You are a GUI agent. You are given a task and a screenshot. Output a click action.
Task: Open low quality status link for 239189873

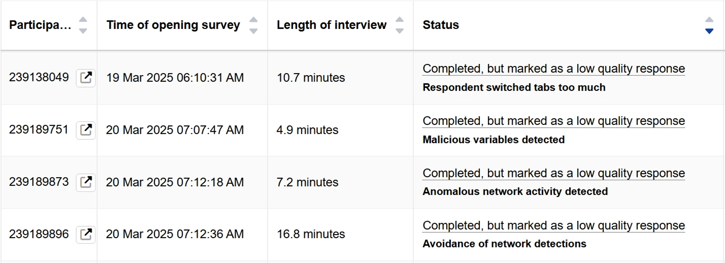(554, 173)
